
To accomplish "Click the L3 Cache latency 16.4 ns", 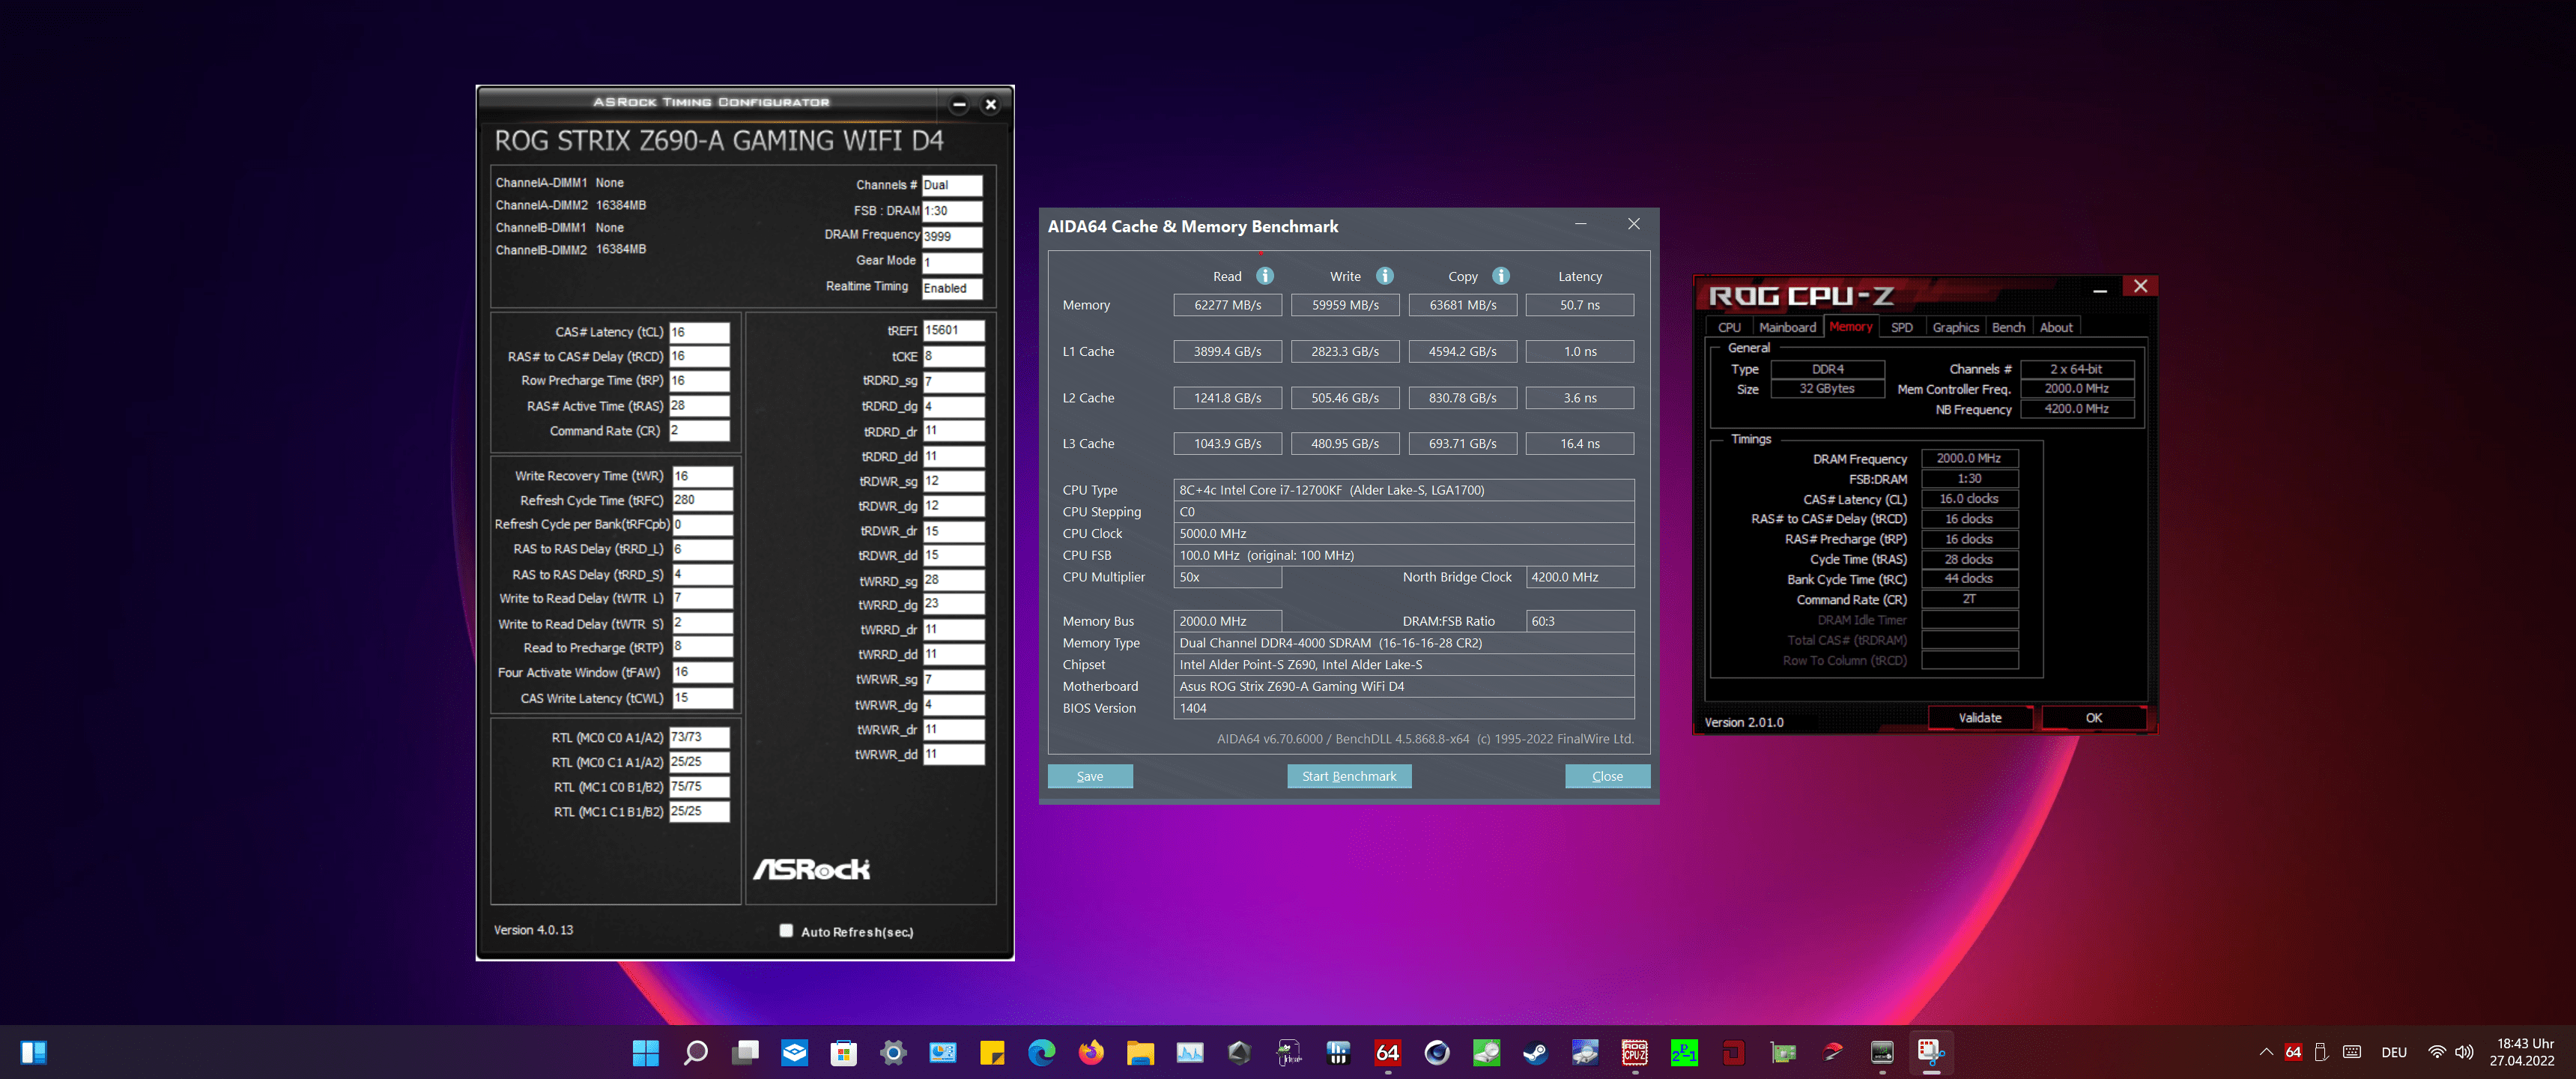I will (x=1579, y=443).
